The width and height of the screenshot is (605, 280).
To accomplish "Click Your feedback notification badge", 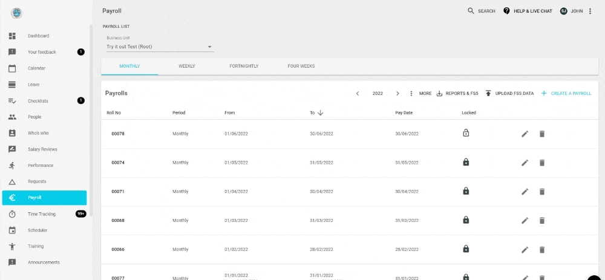I will point(80,52).
